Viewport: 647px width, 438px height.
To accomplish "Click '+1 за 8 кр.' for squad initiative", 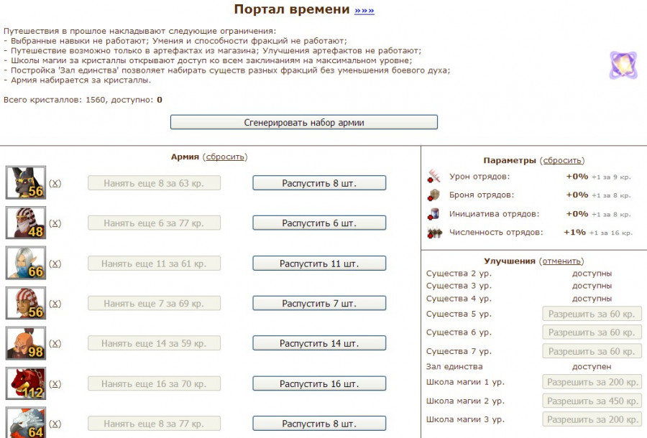I will click(x=611, y=214).
